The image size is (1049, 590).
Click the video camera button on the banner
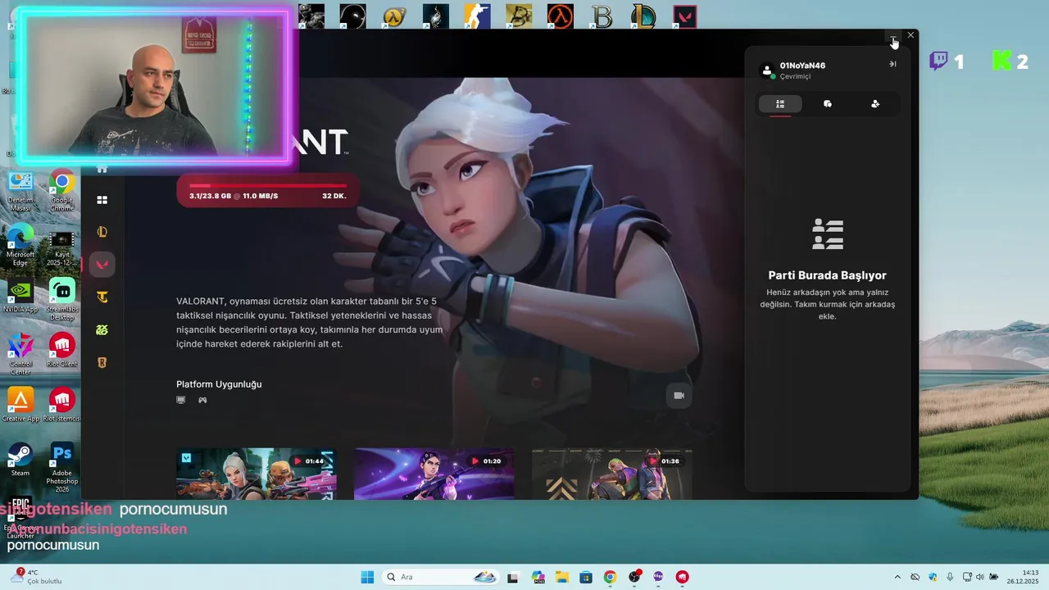679,396
